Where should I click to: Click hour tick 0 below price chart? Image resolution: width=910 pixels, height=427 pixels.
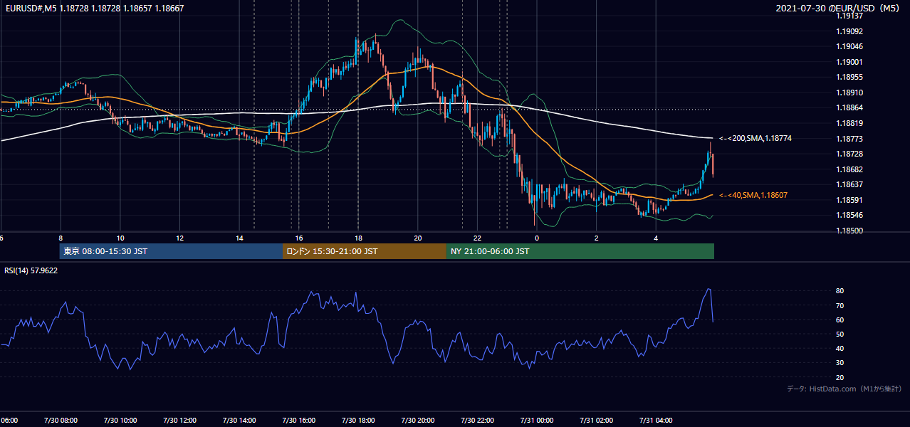point(538,238)
